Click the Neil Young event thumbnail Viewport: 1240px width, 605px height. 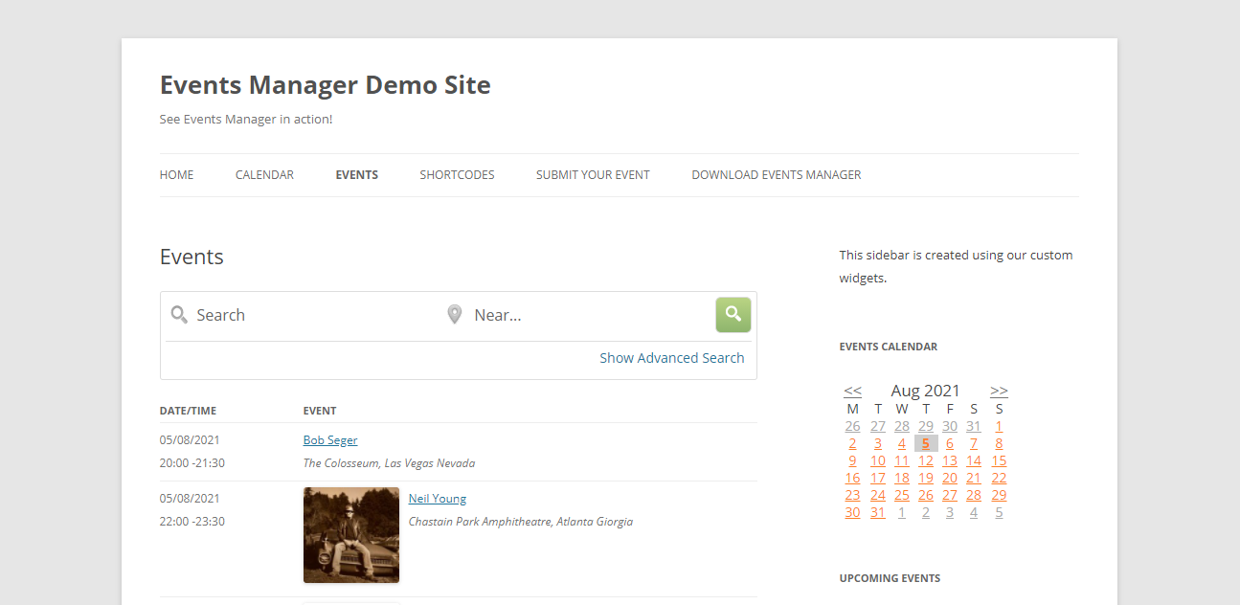point(351,535)
